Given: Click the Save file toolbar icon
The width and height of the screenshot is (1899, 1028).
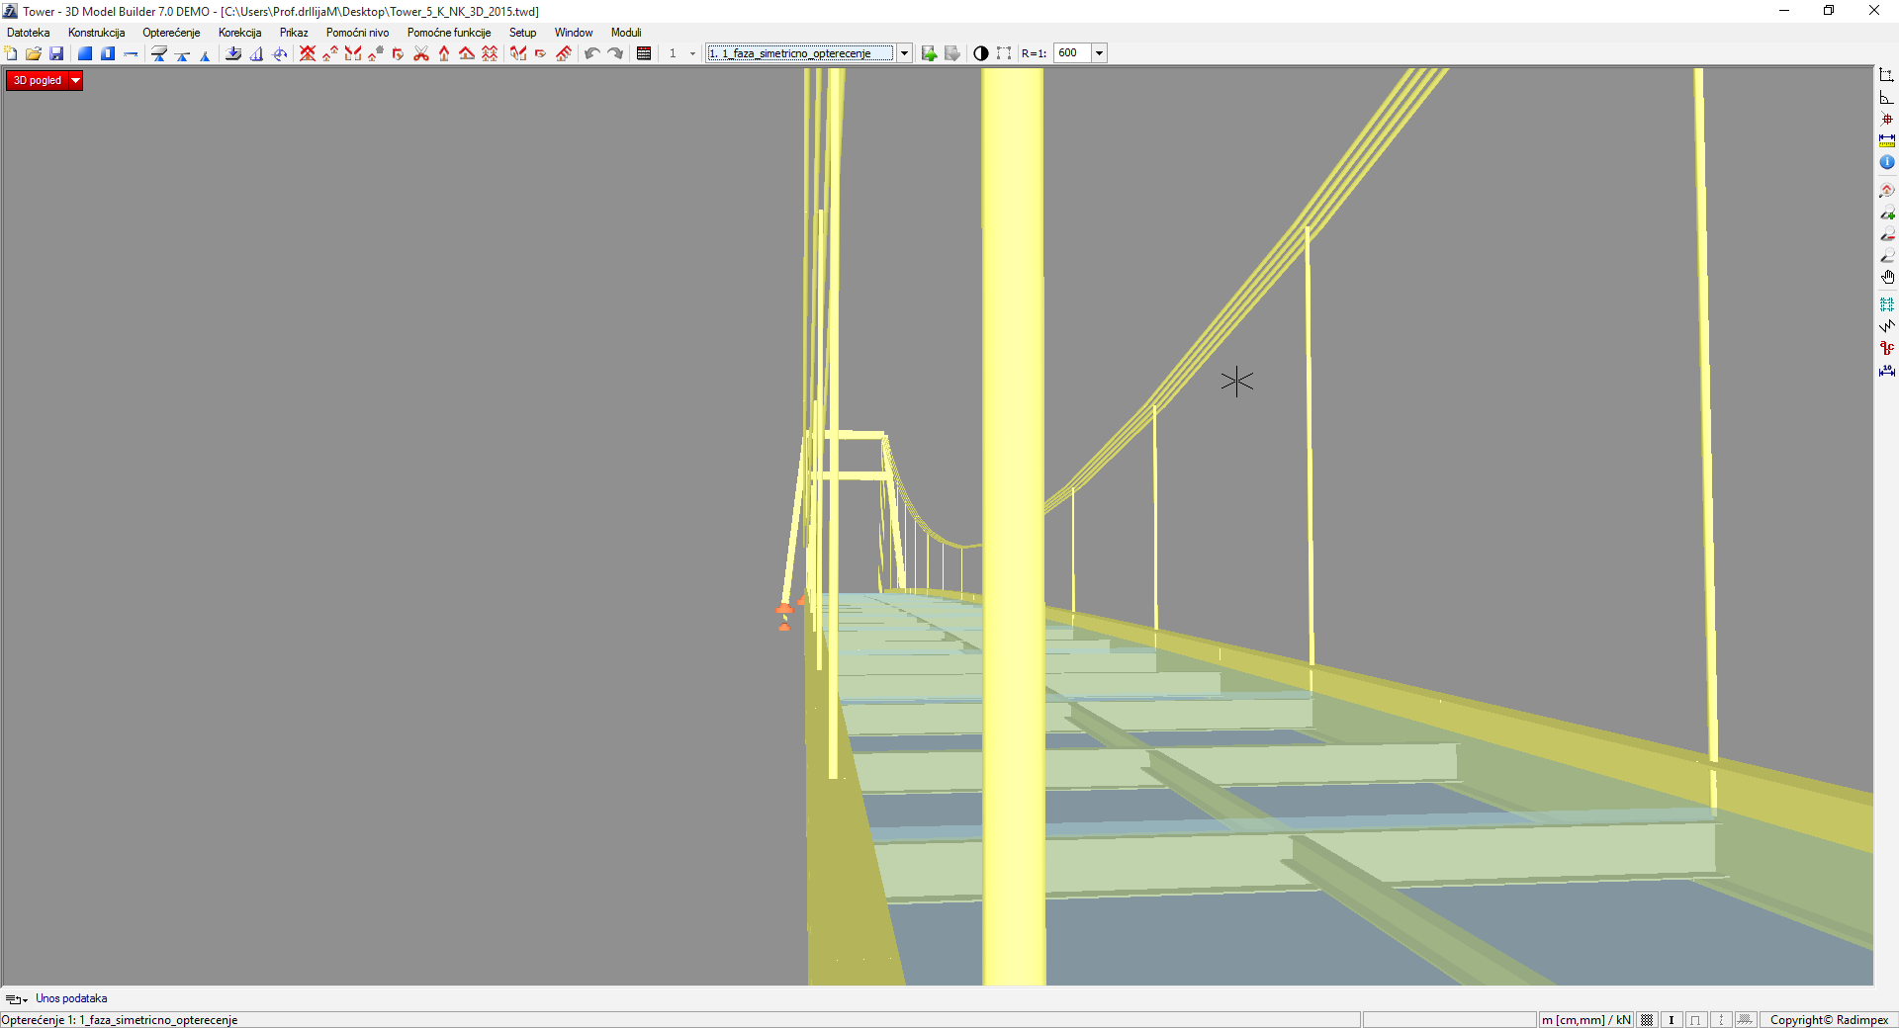Looking at the screenshot, I should (x=56, y=53).
